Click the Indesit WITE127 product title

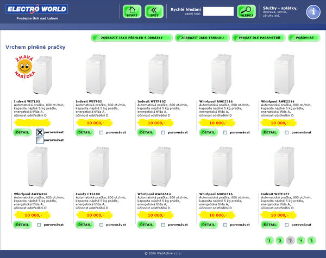tap(275, 194)
